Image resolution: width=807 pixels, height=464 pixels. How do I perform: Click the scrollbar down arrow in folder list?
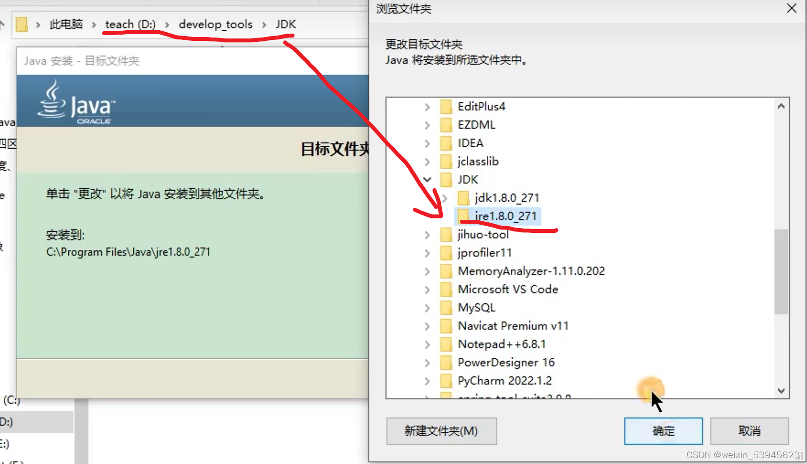click(781, 390)
